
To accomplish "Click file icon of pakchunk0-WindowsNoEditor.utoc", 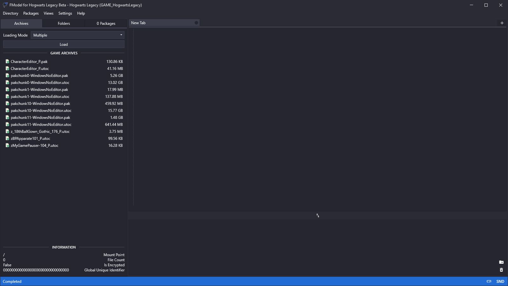I will (x=7, y=82).
